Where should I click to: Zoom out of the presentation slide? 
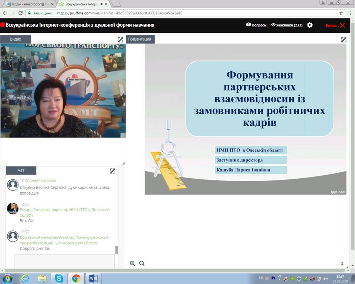click(142, 263)
